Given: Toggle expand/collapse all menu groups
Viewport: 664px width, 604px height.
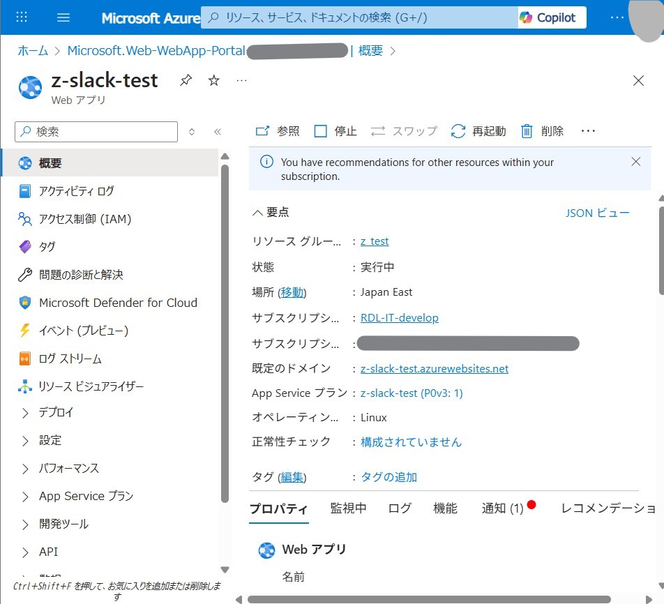Looking at the screenshot, I should coord(192,132).
